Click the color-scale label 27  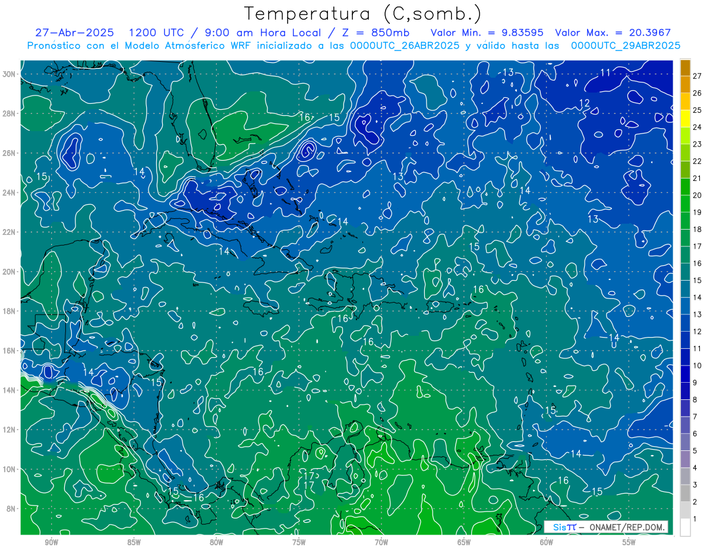tap(697, 75)
